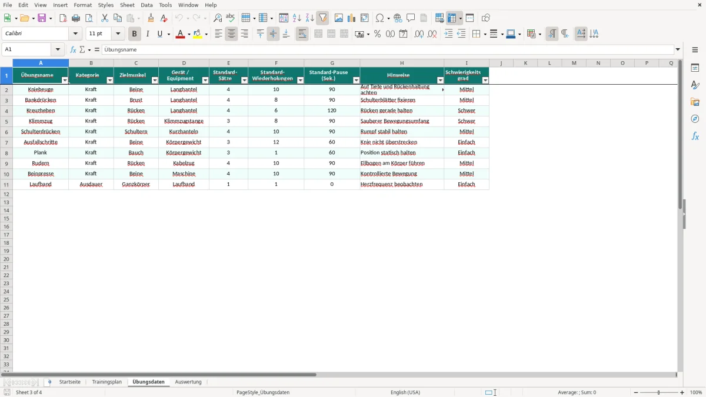
Task: Open the Zielmuskel column filter dropdown
Action: 155,80
